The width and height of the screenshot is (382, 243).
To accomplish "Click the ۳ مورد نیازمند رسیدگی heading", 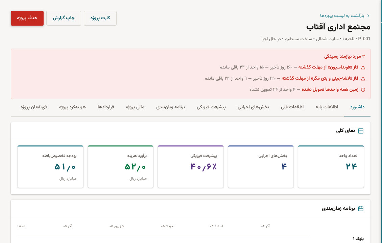I will pyautogui.click(x=345, y=56).
